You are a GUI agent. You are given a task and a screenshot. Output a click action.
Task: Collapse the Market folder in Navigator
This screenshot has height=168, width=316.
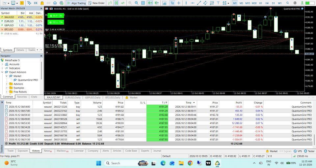(x=7, y=76)
